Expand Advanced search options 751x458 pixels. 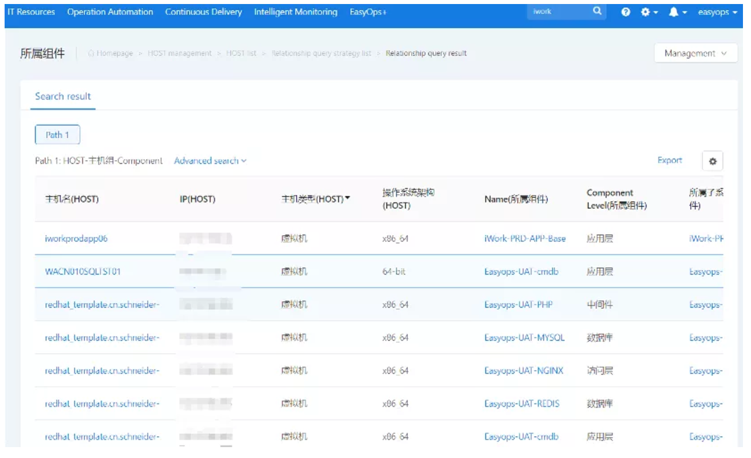click(210, 161)
